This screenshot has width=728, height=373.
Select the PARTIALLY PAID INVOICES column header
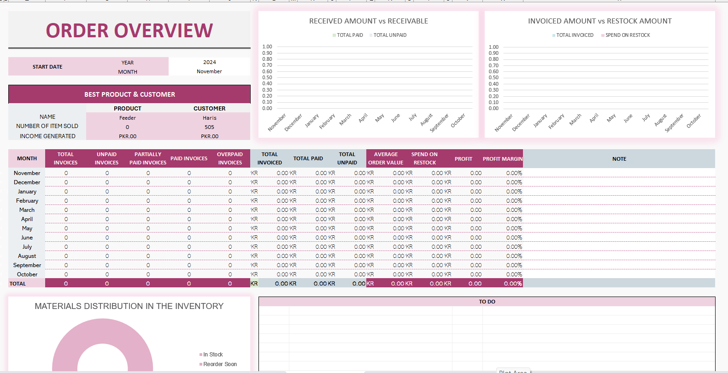coord(148,158)
